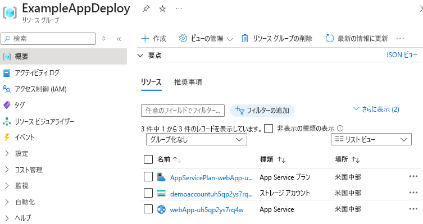Select the demoaccount row checkbox
This screenshot has height=224, width=423.
[148, 193]
